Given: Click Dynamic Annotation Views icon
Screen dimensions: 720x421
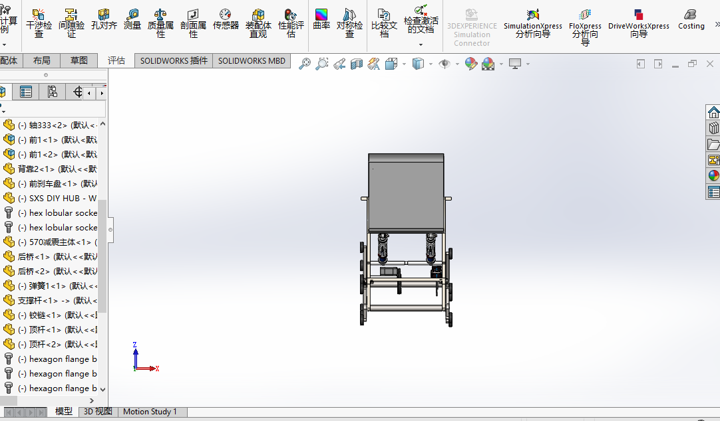Looking at the screenshot, I should 374,64.
